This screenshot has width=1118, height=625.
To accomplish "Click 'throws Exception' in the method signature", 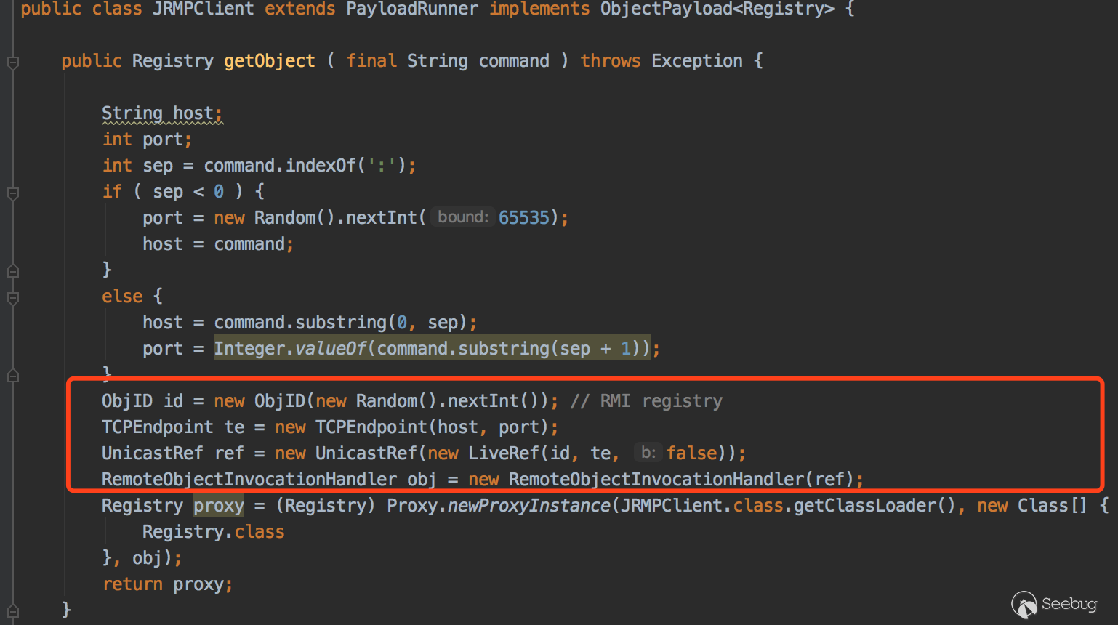I will click(x=661, y=61).
